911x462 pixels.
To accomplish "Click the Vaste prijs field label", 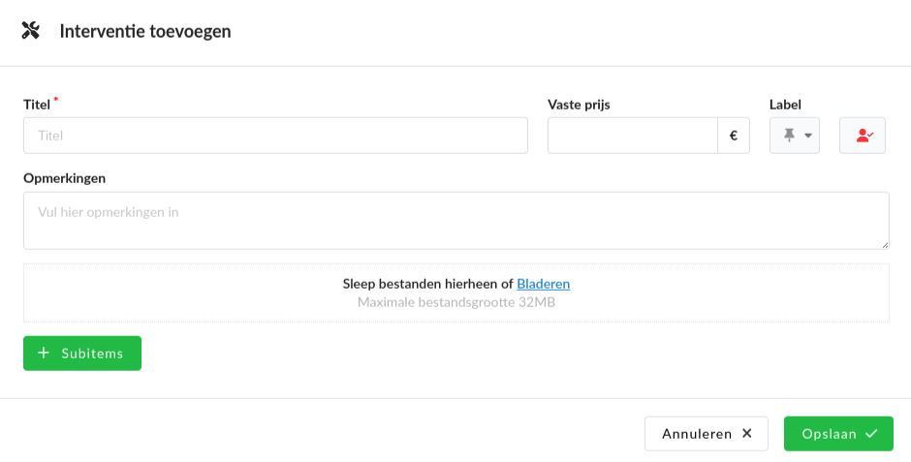I will point(579,105).
